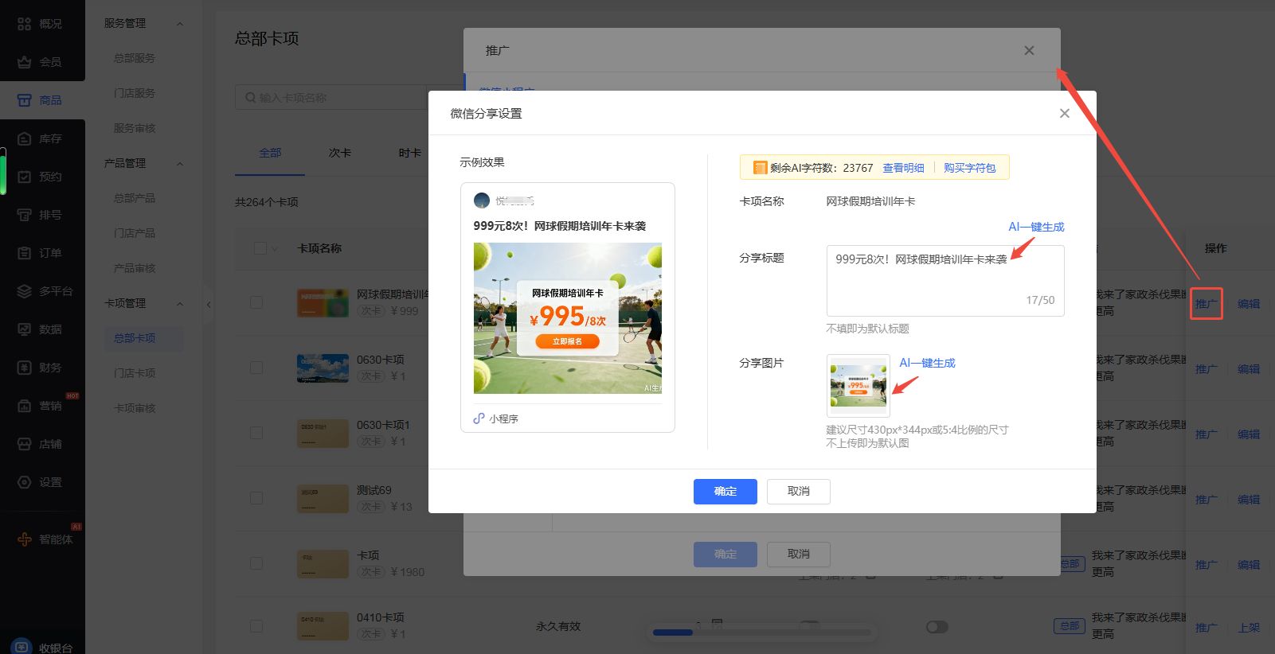This screenshot has width=1275, height=654.
Task: Check the select-all checkbox in table header
Action: (260, 248)
